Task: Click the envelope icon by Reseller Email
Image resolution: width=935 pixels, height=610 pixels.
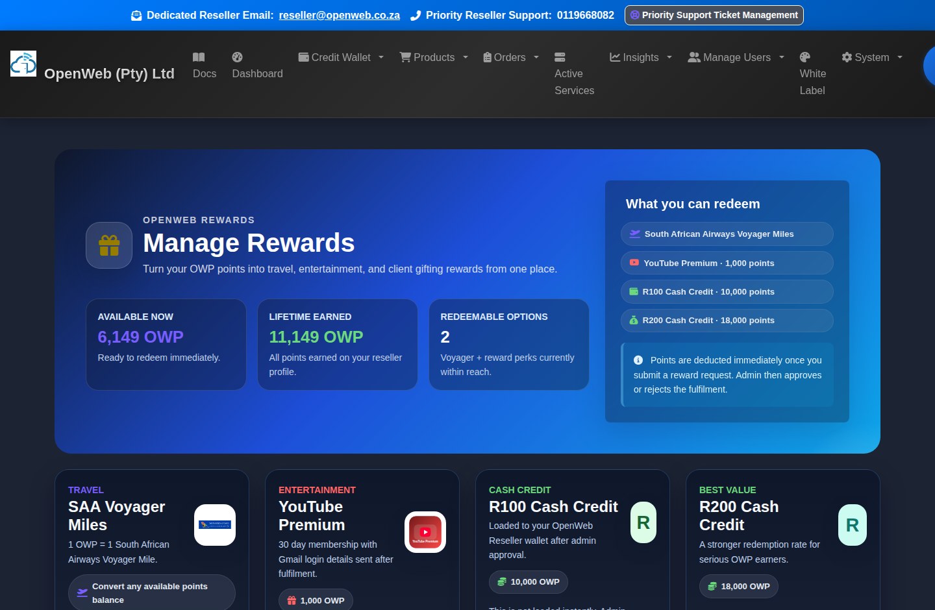Action: click(x=136, y=16)
